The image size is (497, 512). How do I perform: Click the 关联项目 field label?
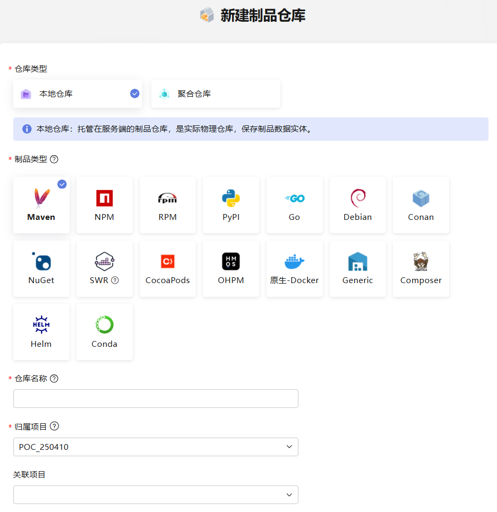[29, 474]
